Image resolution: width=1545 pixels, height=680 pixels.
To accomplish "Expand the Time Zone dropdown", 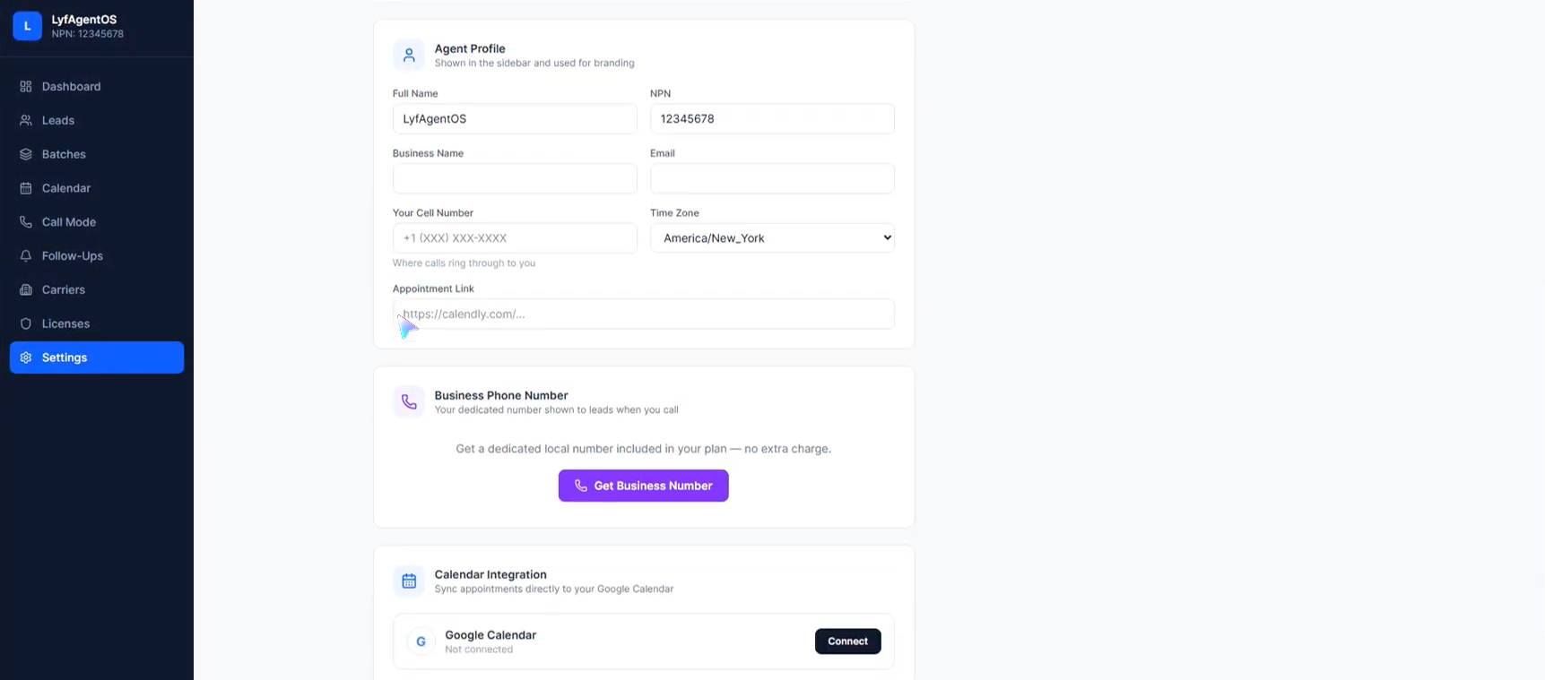I will [772, 238].
